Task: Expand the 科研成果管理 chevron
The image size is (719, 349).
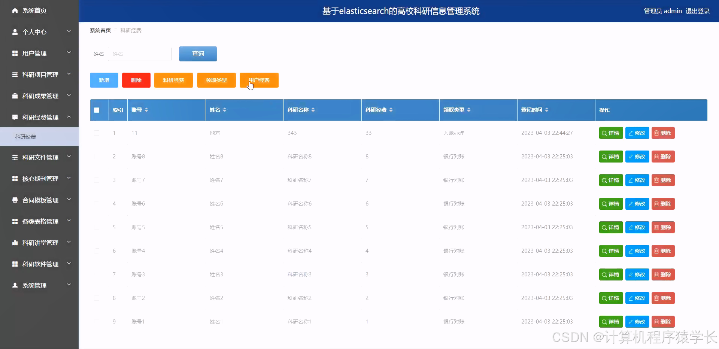Action: [69, 95]
